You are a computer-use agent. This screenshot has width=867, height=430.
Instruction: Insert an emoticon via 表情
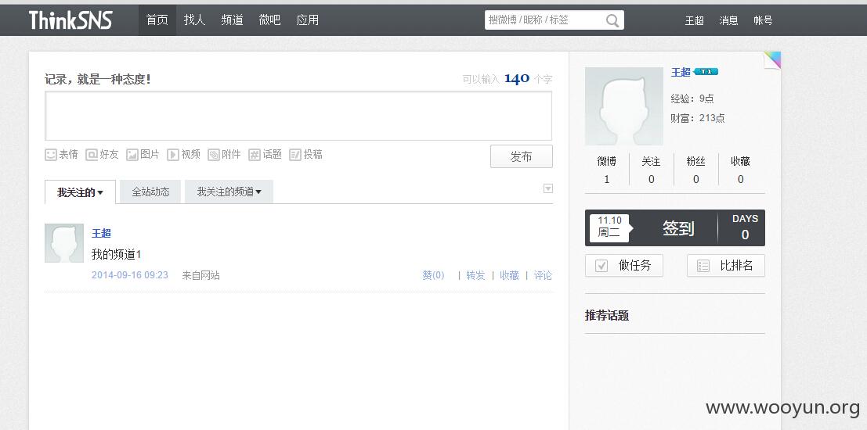coord(61,155)
